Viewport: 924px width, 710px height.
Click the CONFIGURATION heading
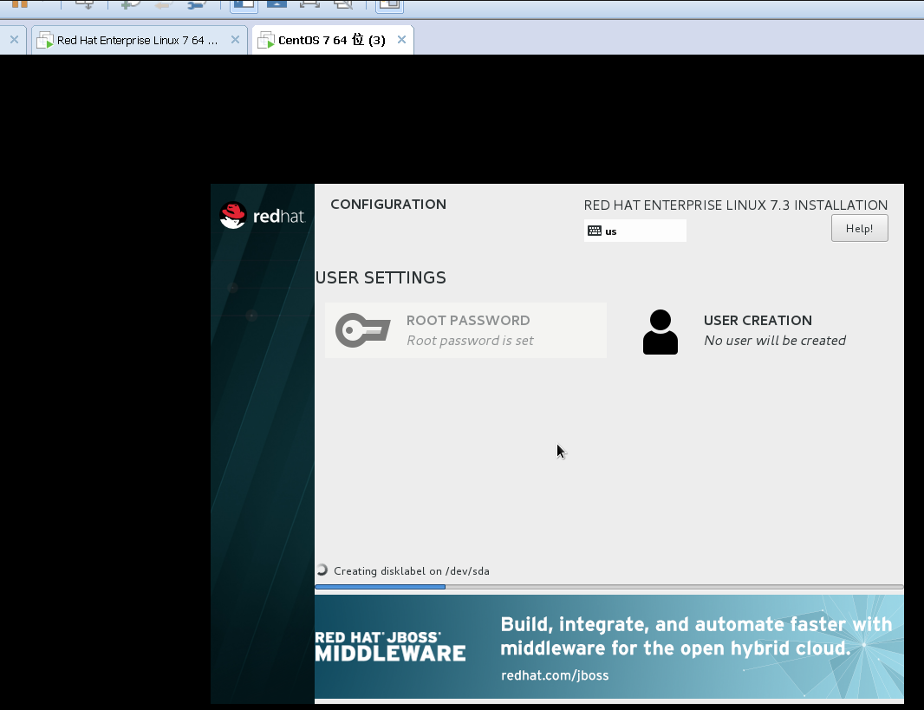point(388,205)
